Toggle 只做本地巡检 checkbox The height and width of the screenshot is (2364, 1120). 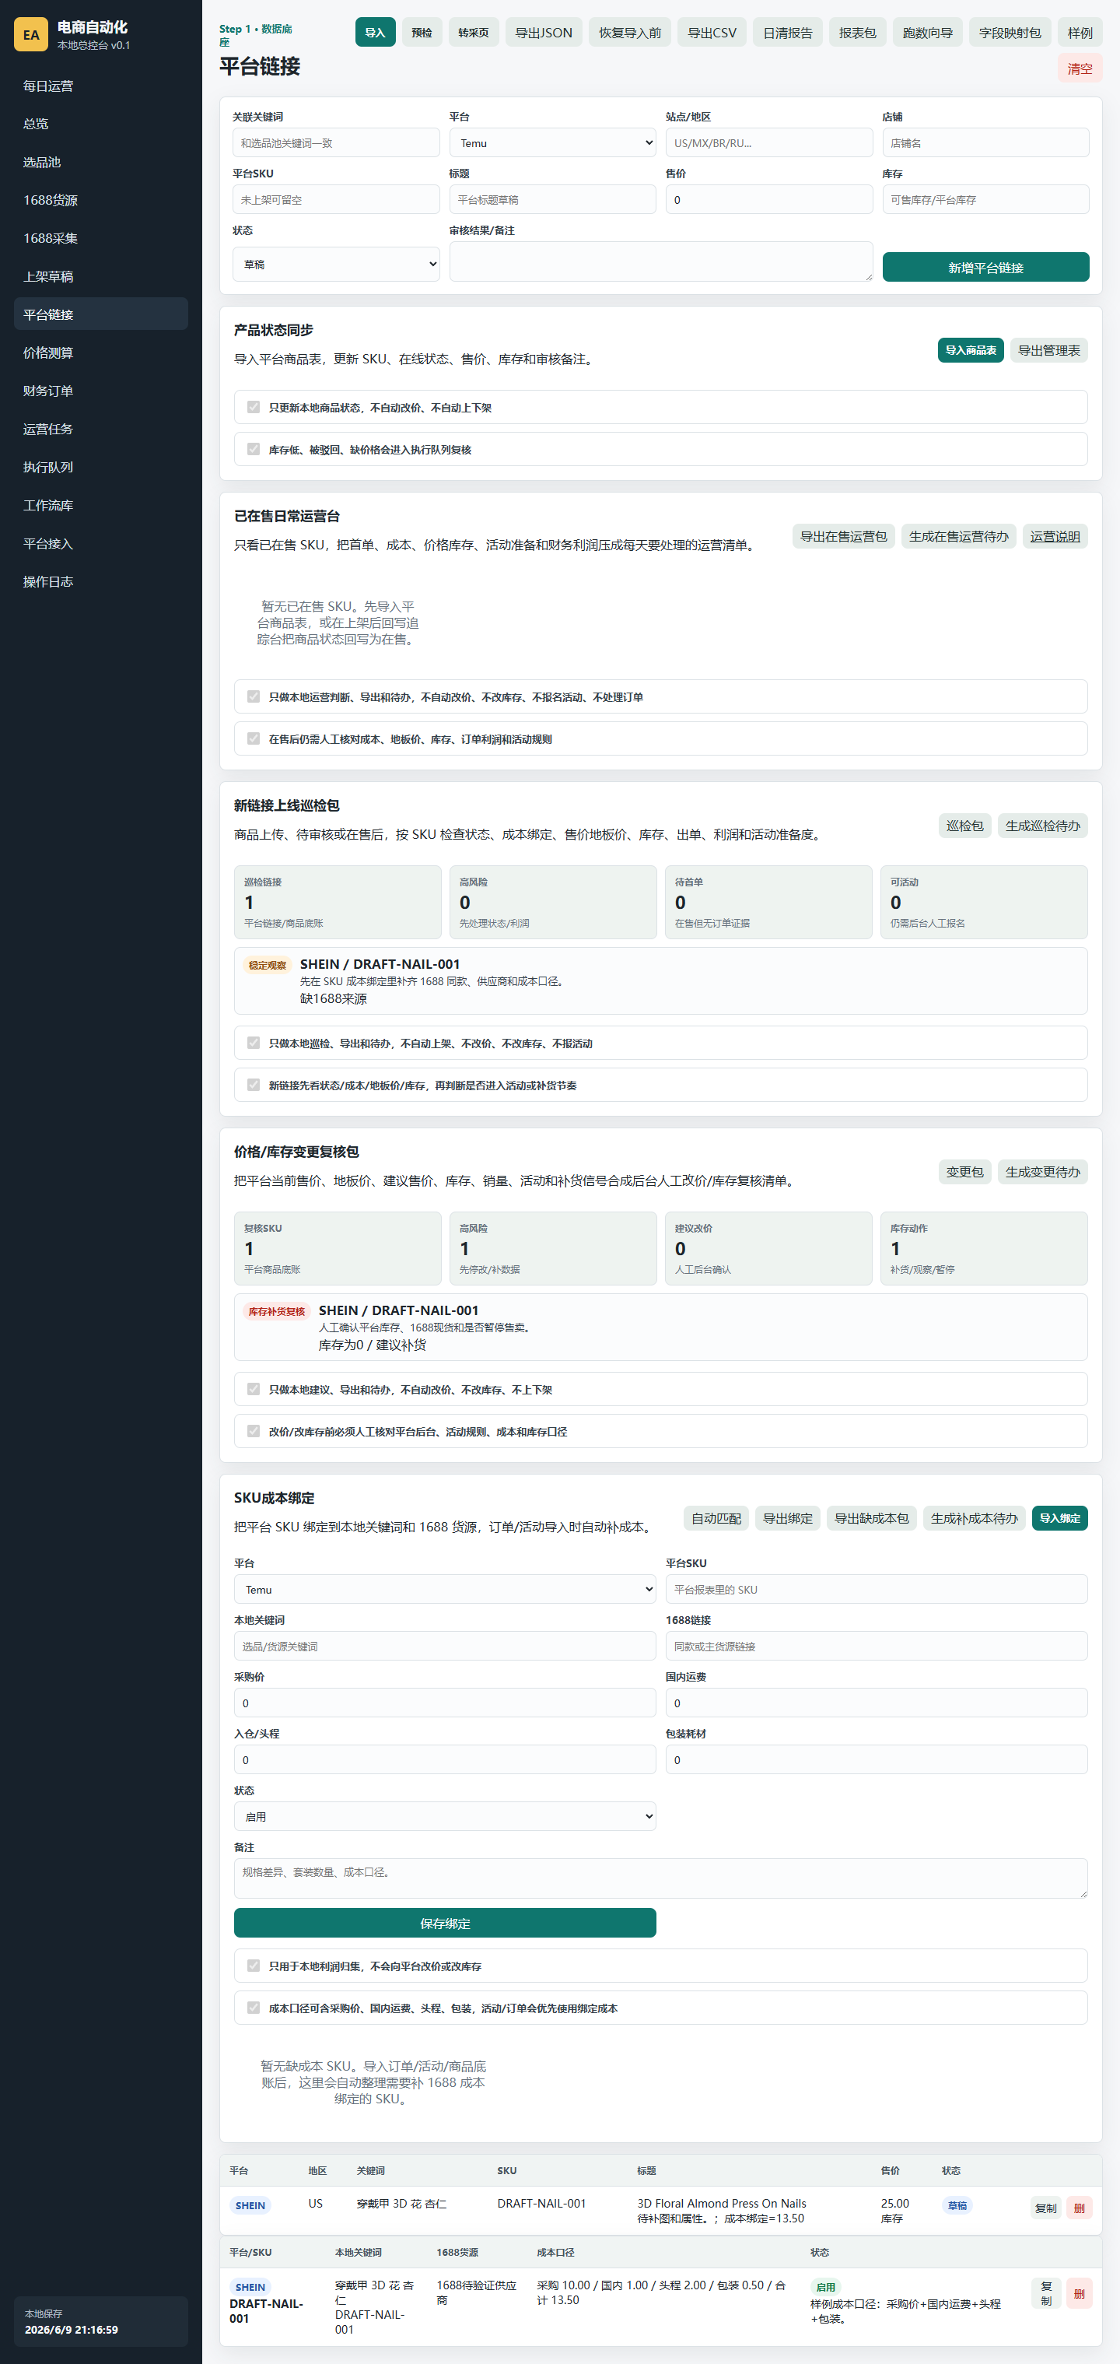(x=254, y=1043)
